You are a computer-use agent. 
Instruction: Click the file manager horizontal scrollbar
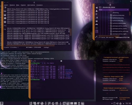109,36
